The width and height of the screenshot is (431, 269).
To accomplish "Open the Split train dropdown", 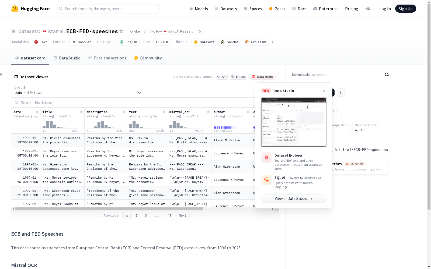I will point(78,90).
